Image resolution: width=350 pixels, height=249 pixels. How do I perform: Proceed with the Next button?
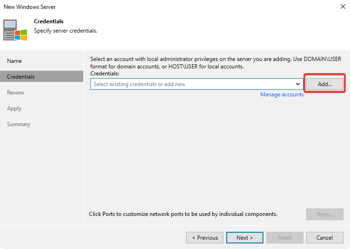(245, 238)
